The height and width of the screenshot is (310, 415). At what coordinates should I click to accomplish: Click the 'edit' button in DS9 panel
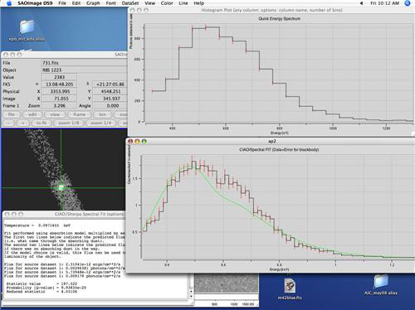click(32, 114)
